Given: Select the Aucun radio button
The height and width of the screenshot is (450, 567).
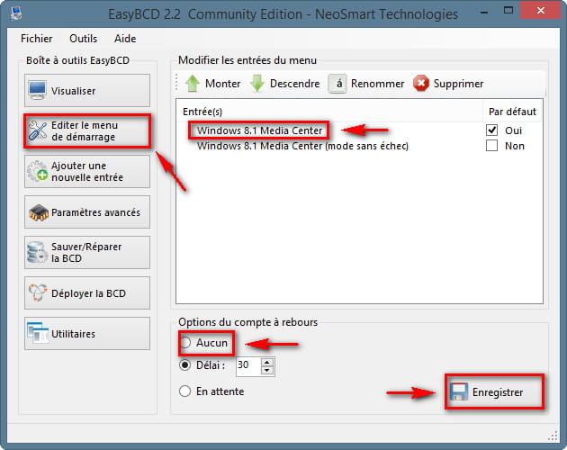Looking at the screenshot, I should (x=185, y=342).
